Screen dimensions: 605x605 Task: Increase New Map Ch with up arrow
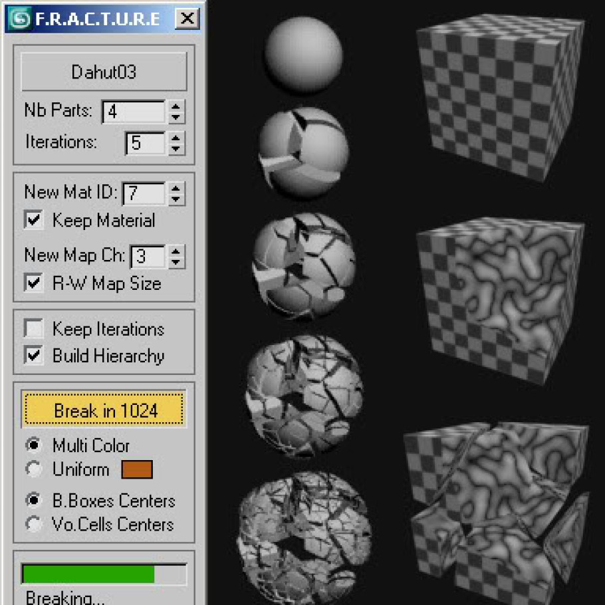pos(176,251)
